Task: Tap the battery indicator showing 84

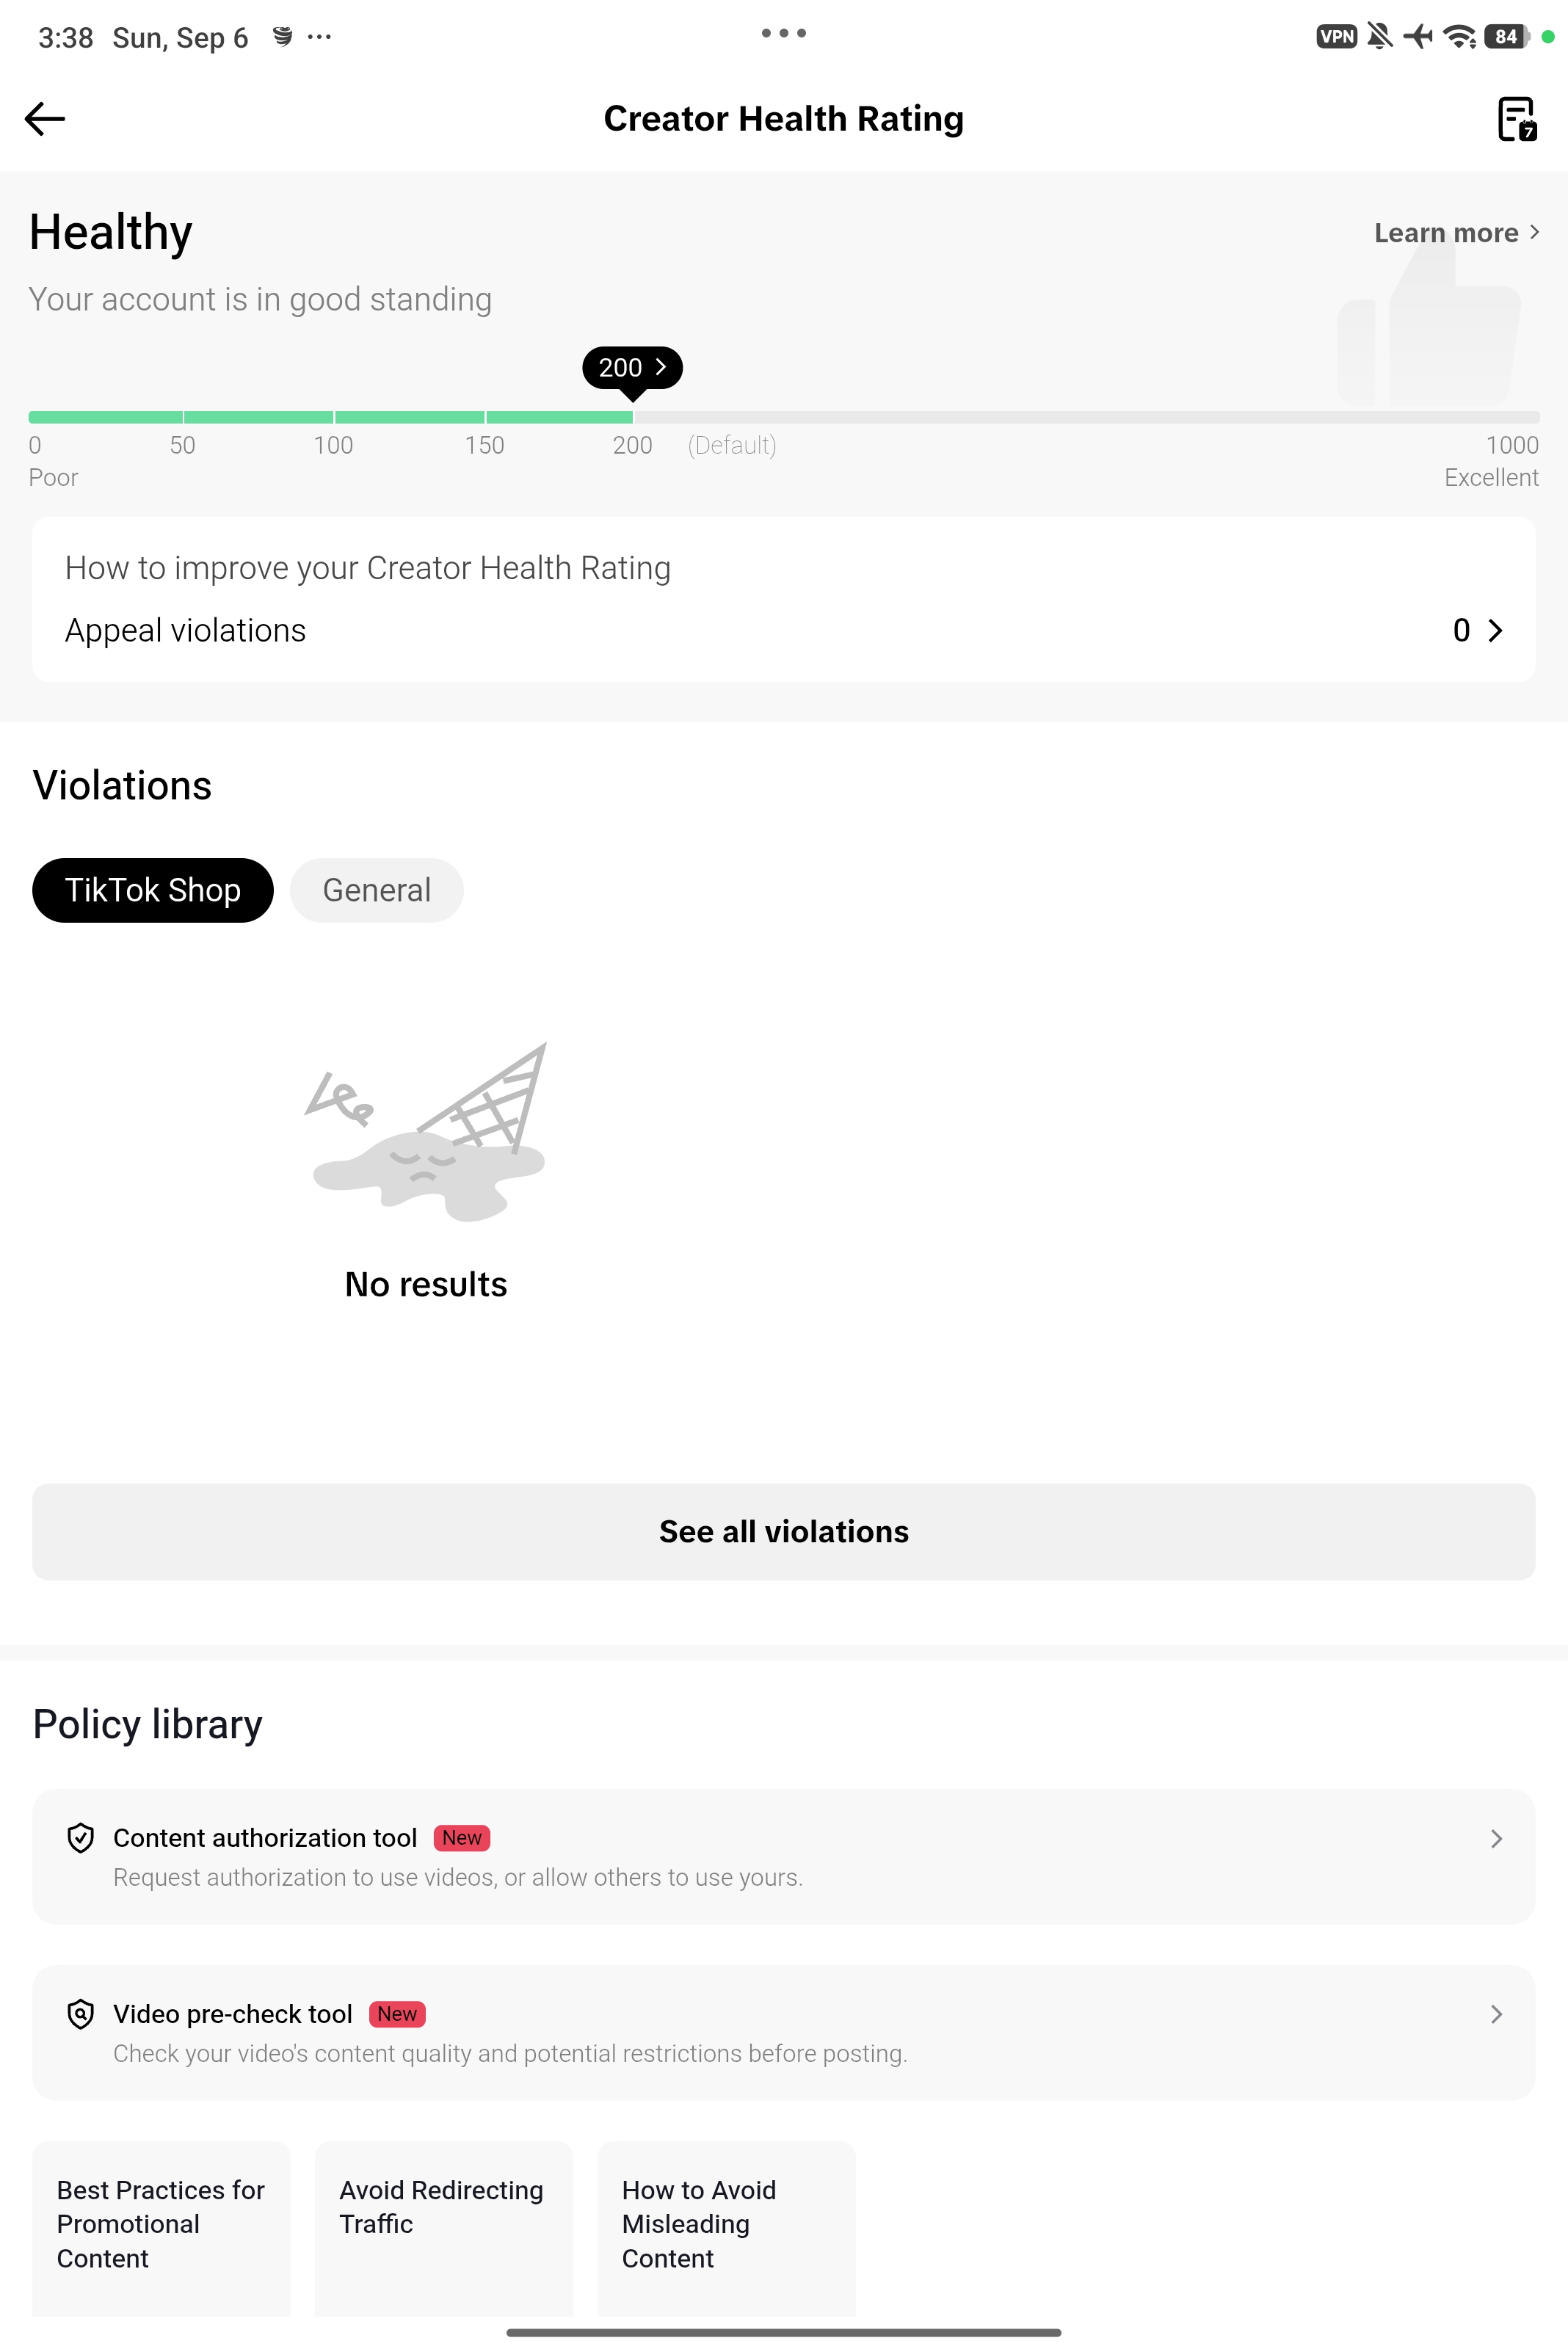Action: pyautogui.click(x=1507, y=37)
